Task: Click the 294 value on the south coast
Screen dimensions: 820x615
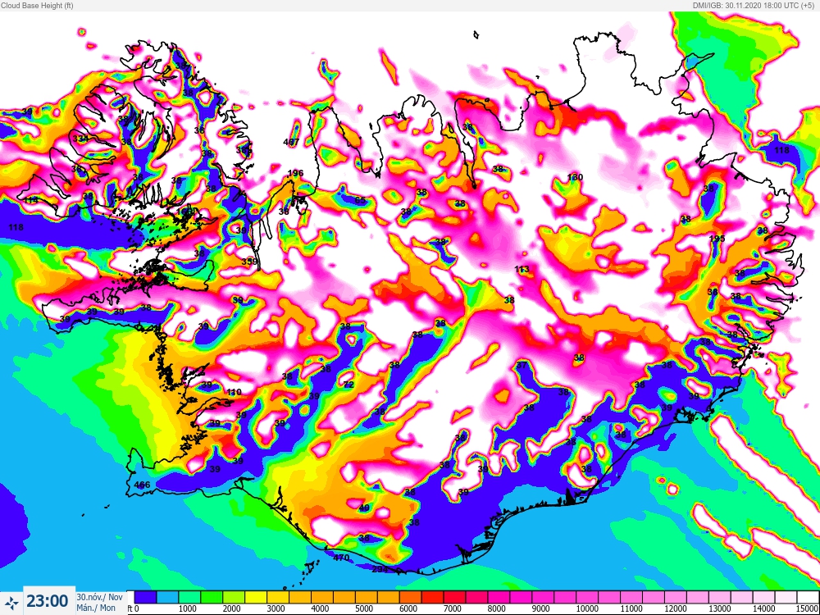Action: [380, 569]
